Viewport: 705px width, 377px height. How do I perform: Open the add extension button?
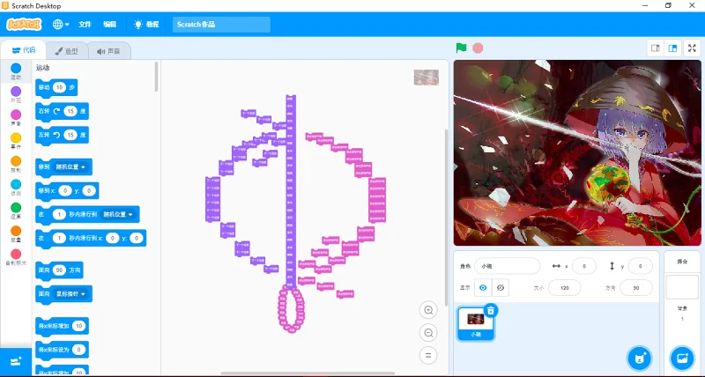[16, 361]
